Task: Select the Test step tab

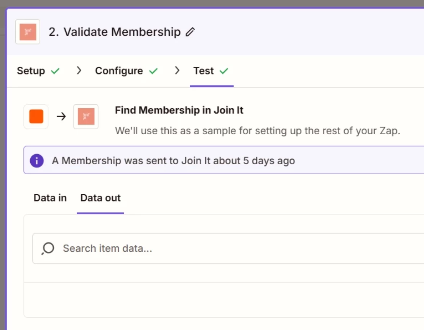Action: (x=204, y=71)
